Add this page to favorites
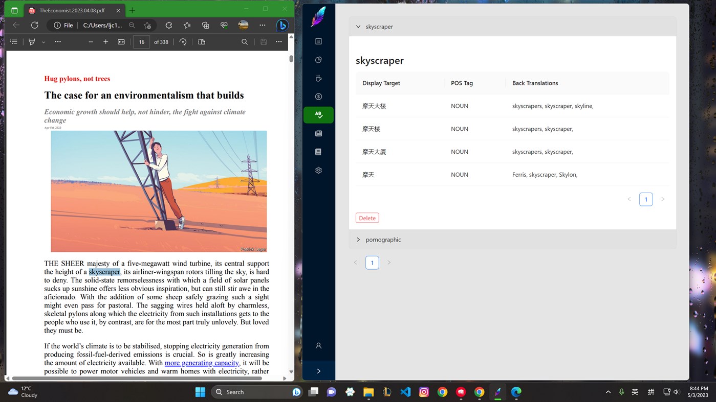The width and height of the screenshot is (716, 402). tap(147, 25)
